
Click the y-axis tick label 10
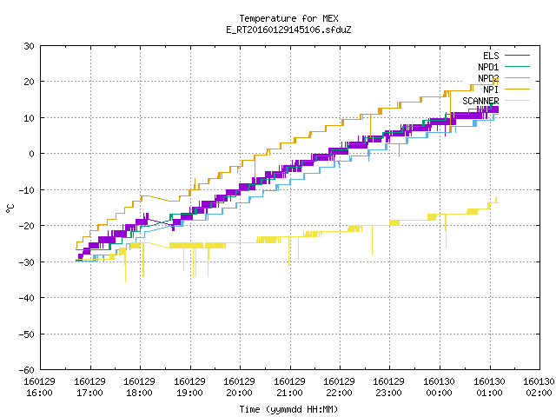pos(29,118)
